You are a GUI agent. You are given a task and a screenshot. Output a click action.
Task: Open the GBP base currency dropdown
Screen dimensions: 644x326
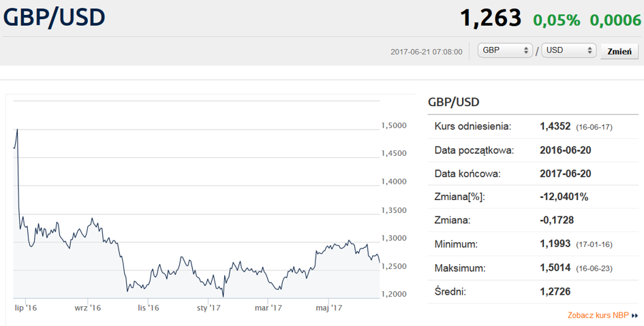click(505, 50)
